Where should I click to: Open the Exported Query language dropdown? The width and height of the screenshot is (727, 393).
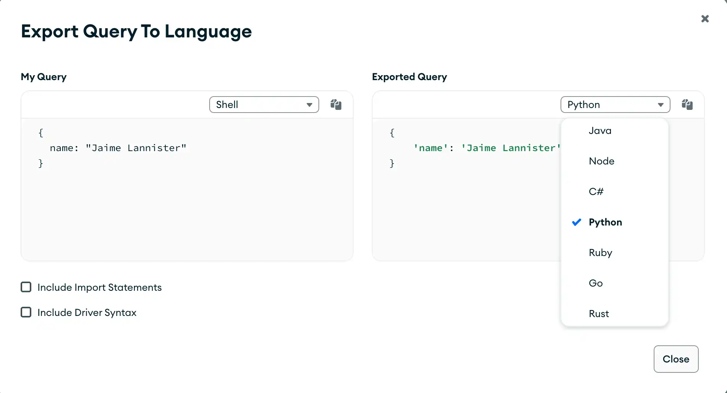(x=615, y=105)
